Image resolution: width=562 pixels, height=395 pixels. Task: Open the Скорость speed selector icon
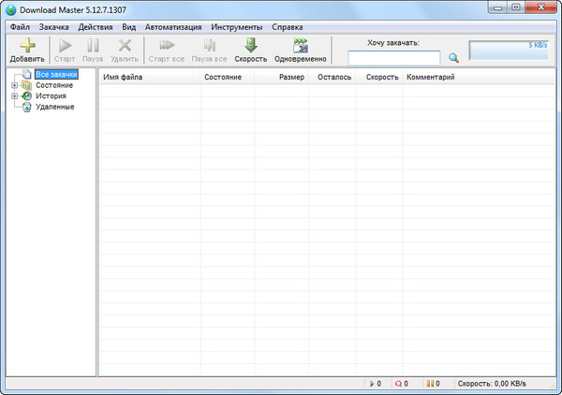pyautogui.click(x=250, y=45)
